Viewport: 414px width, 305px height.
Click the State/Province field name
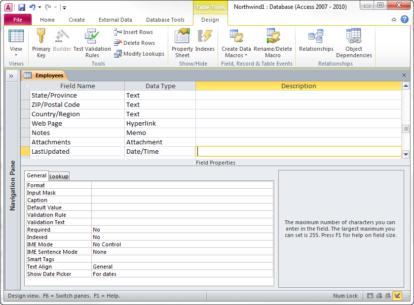coord(77,96)
